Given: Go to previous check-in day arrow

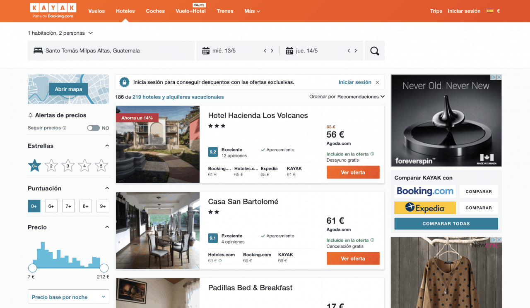Looking at the screenshot, I should pyautogui.click(x=265, y=51).
